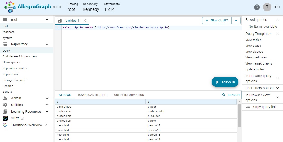Image resolution: width=283 pixels, height=142 pixels.
Task: Open the help question mark icon
Action: click(257, 7)
